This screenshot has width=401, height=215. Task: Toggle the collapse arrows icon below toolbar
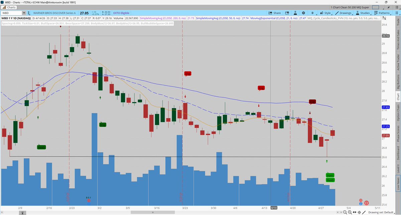(x=384, y=18)
